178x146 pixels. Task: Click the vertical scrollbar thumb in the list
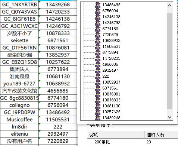coord(169,61)
